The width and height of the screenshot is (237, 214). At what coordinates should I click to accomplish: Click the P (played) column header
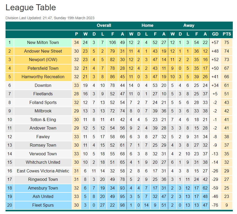76,34
